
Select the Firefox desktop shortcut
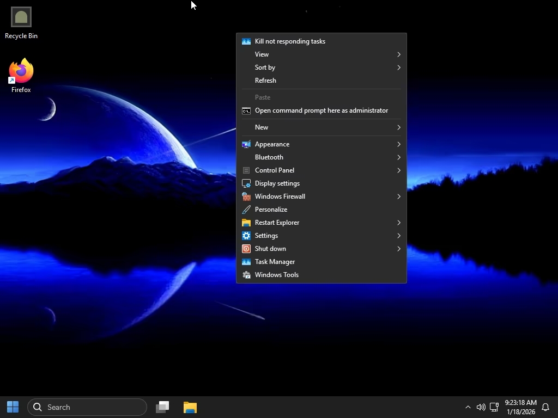tap(21, 75)
